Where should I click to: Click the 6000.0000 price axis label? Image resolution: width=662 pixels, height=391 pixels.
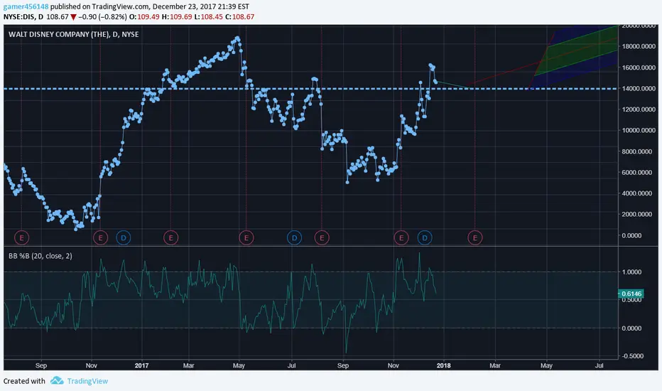click(639, 173)
